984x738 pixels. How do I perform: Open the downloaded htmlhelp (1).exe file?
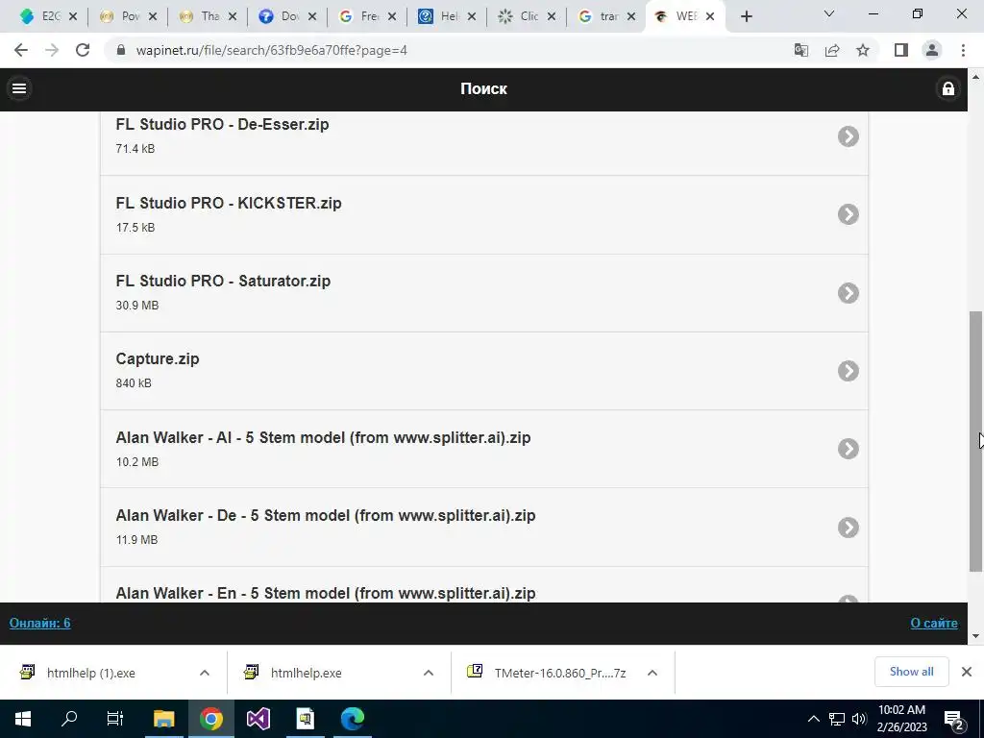91,673
